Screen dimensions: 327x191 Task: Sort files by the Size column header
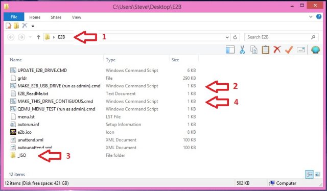pyautogui.click(x=175, y=60)
